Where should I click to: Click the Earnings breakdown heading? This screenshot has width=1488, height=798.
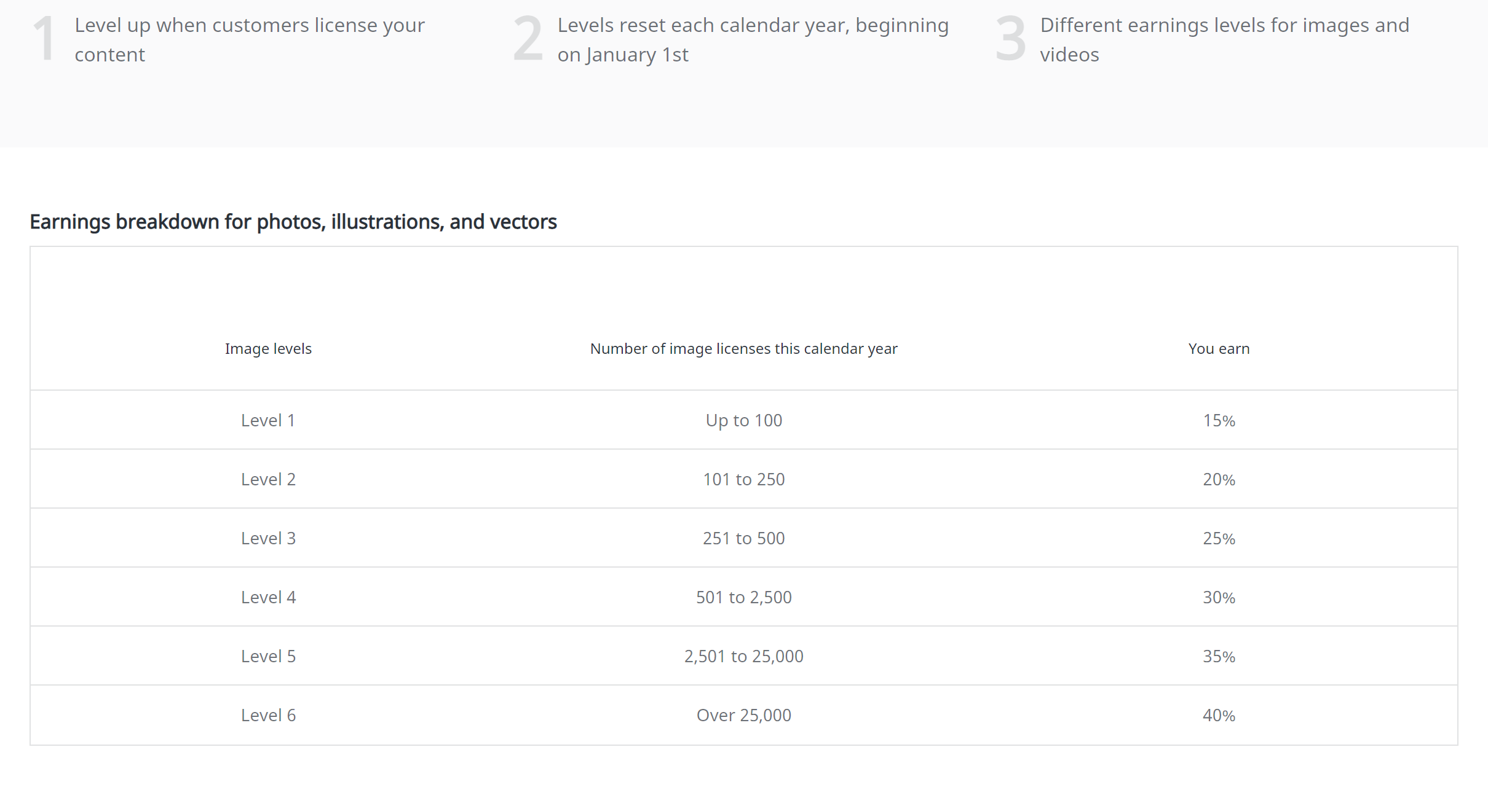293,222
